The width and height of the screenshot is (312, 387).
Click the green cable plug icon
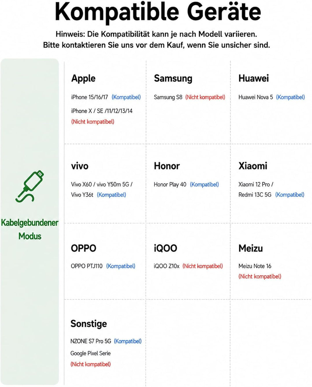29,186
